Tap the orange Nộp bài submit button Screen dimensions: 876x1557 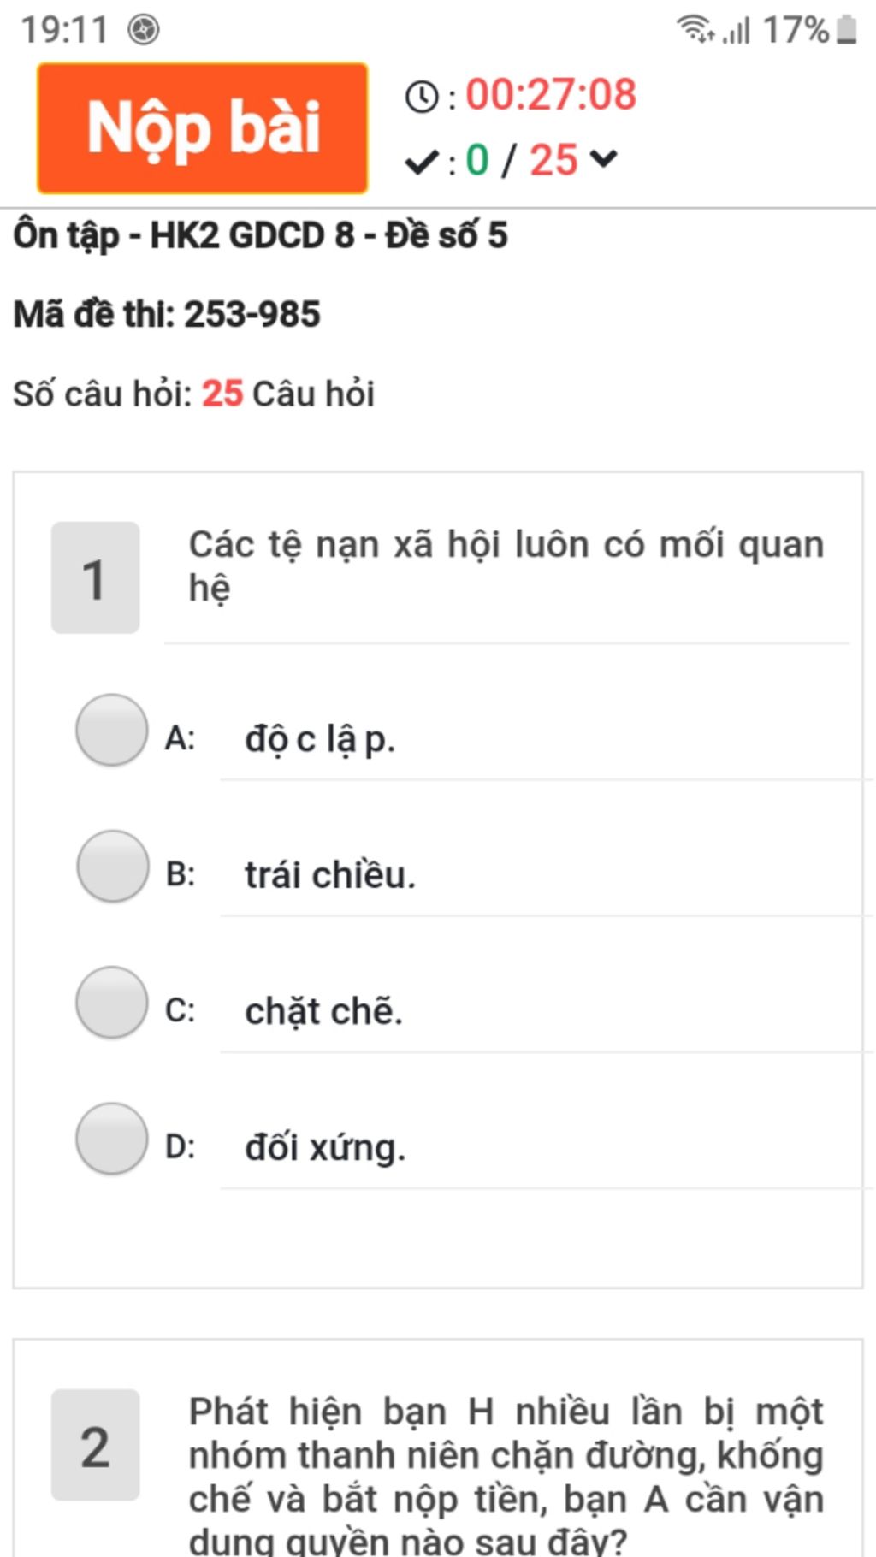pyautogui.click(x=203, y=128)
